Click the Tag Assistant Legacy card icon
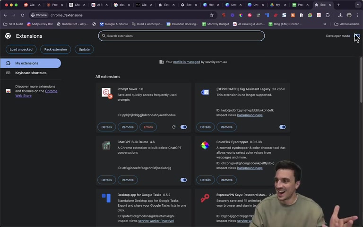Viewport: 363px width, 227px height. tap(205, 92)
